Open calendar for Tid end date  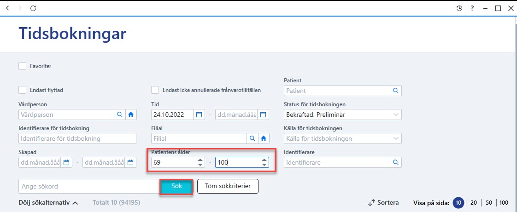pyautogui.click(x=263, y=115)
